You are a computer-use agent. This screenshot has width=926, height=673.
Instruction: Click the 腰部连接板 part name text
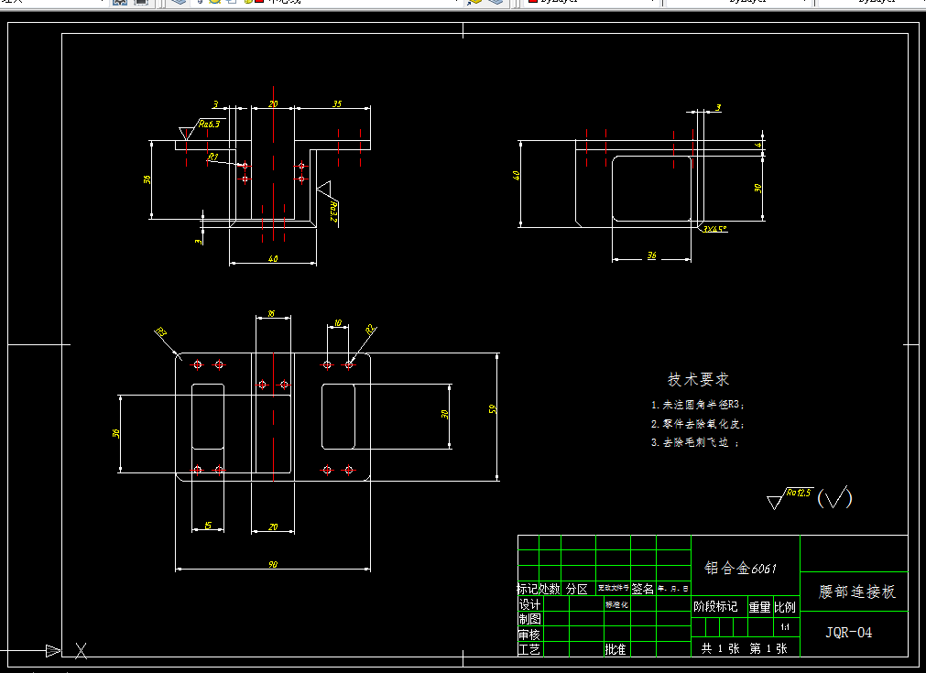click(857, 592)
